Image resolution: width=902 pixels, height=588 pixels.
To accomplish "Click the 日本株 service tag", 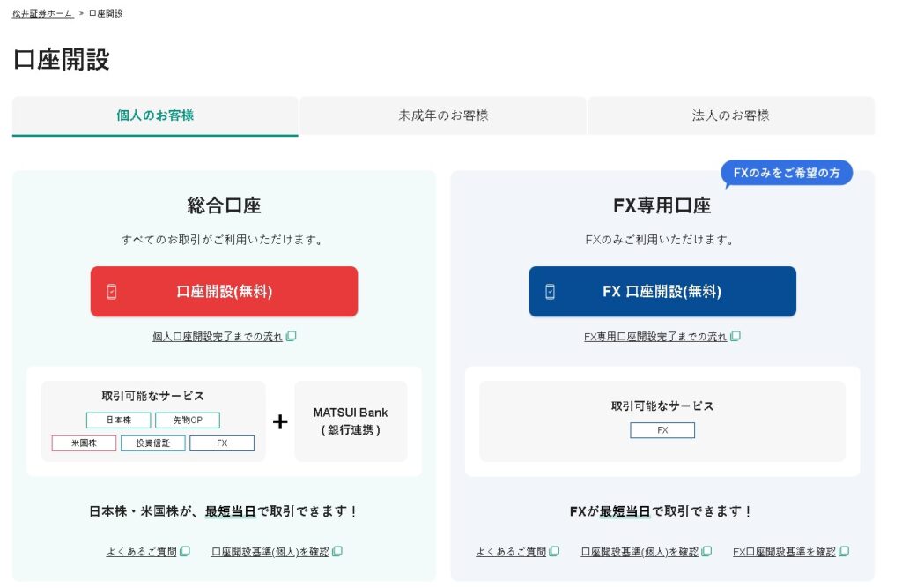I will [x=118, y=421].
